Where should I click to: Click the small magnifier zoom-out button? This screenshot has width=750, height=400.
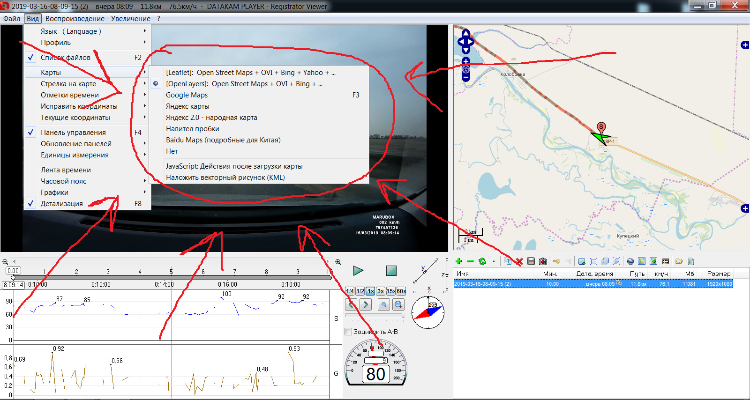tap(383, 305)
